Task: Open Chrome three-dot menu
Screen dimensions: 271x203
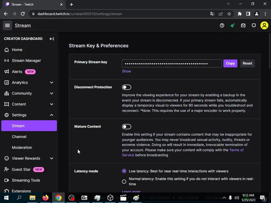Action: click(265, 14)
